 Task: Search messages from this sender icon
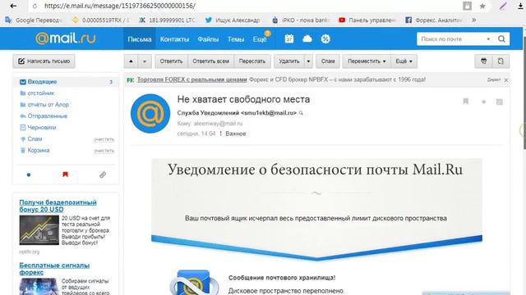pos(301,113)
